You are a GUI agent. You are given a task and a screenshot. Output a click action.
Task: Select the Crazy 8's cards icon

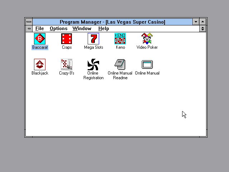pyautogui.click(x=67, y=64)
